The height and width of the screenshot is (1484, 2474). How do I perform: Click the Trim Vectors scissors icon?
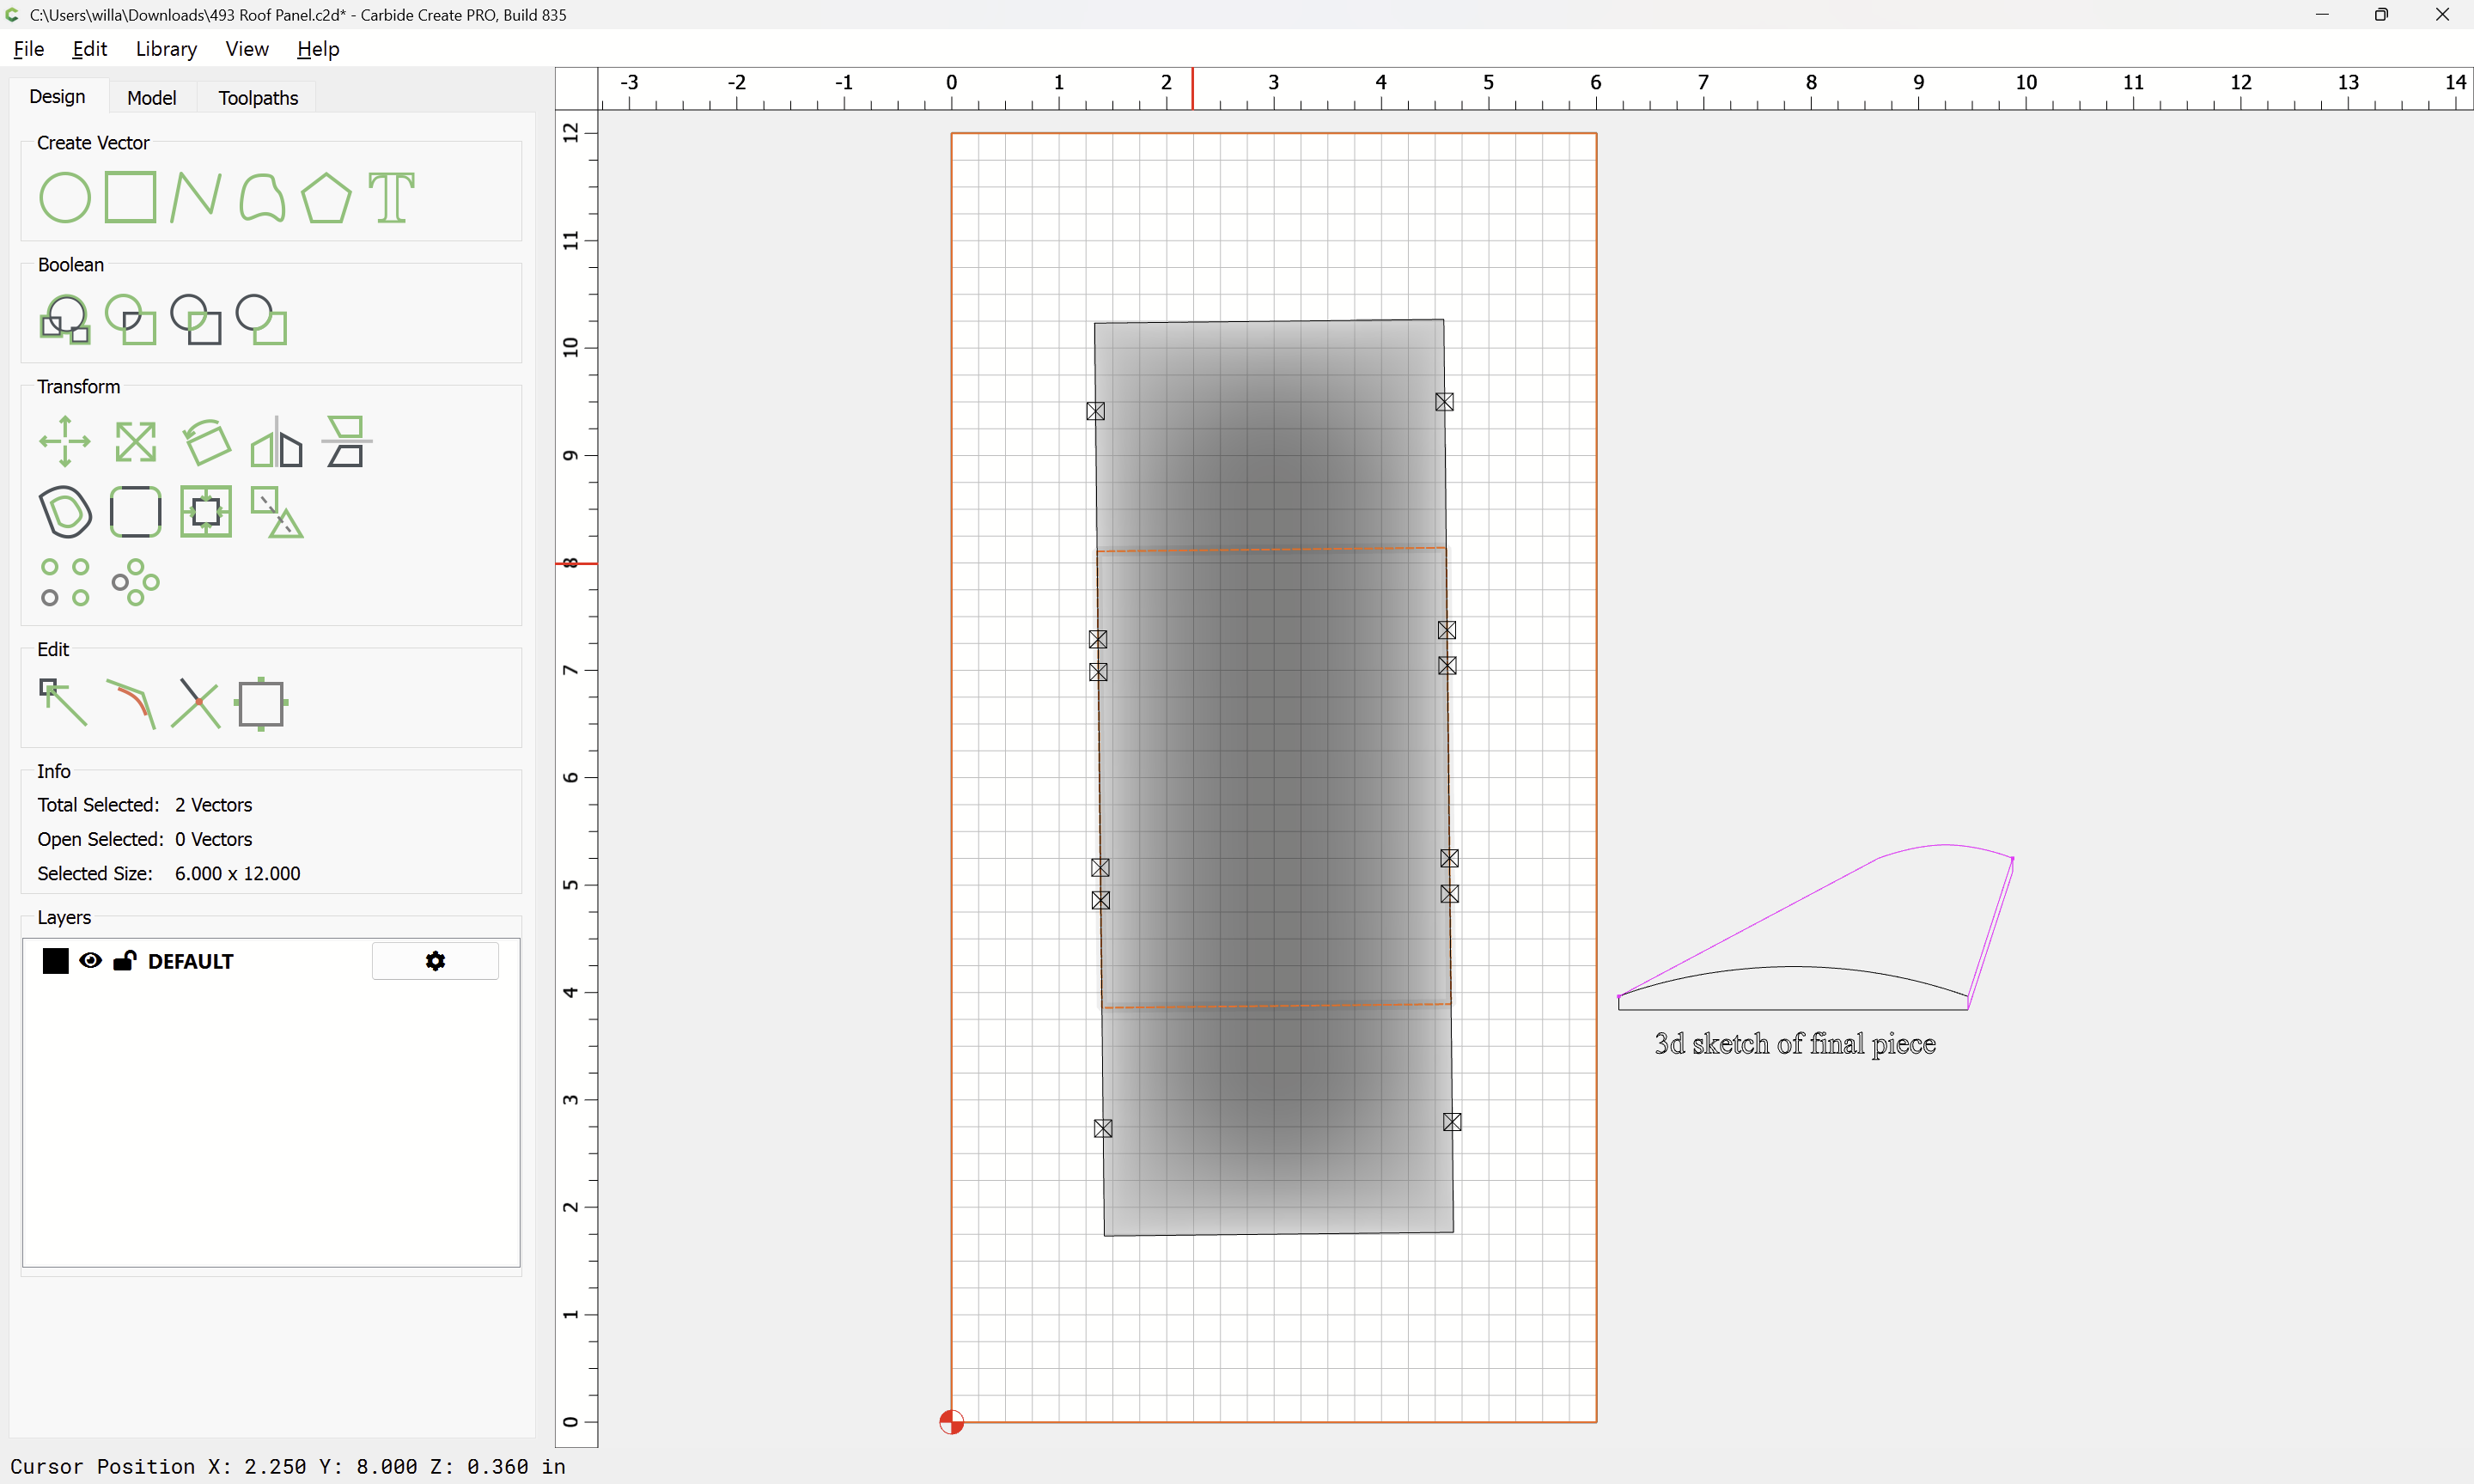click(195, 703)
